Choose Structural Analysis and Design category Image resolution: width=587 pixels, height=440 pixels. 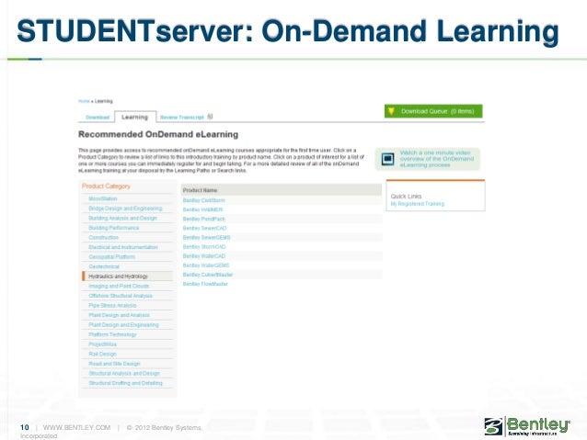coord(124,374)
